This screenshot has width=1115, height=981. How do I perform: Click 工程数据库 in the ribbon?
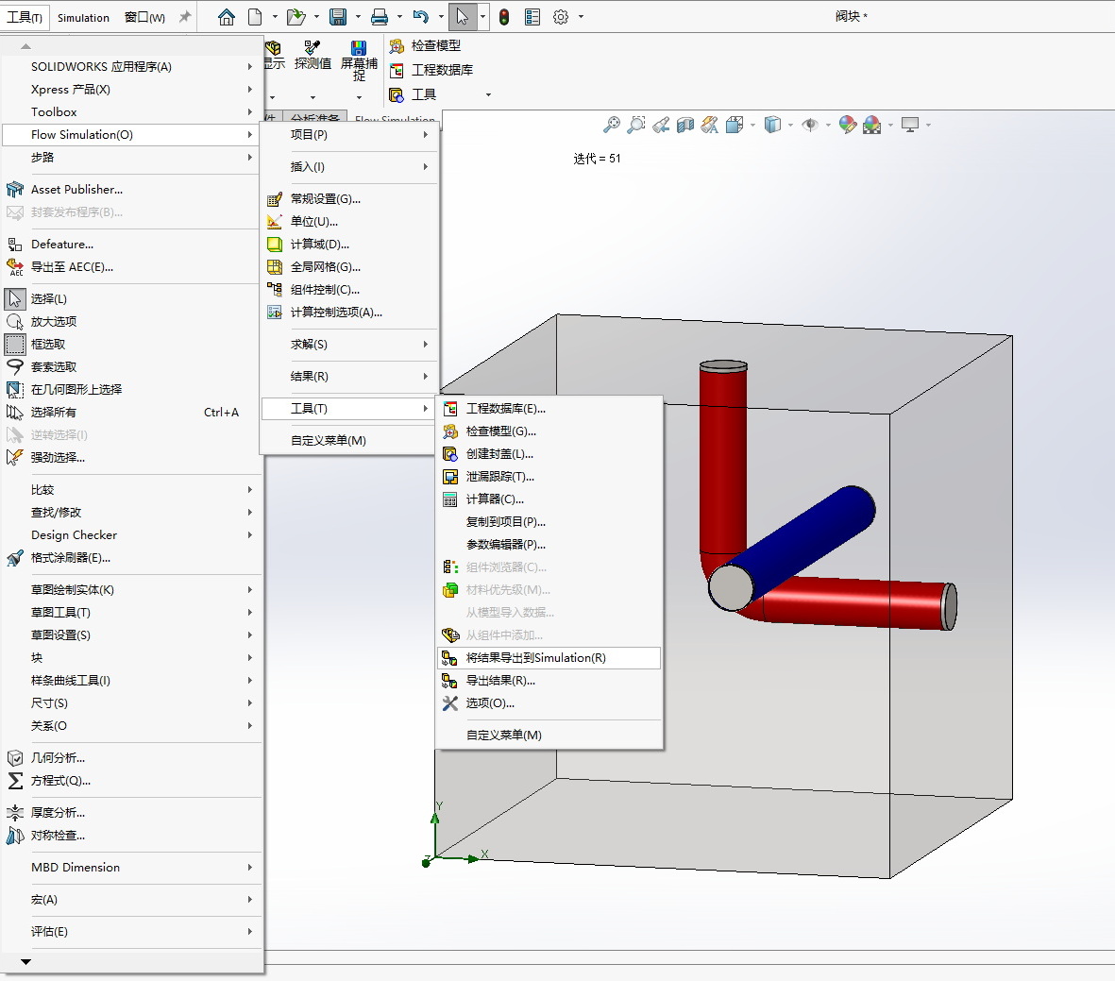(x=431, y=71)
